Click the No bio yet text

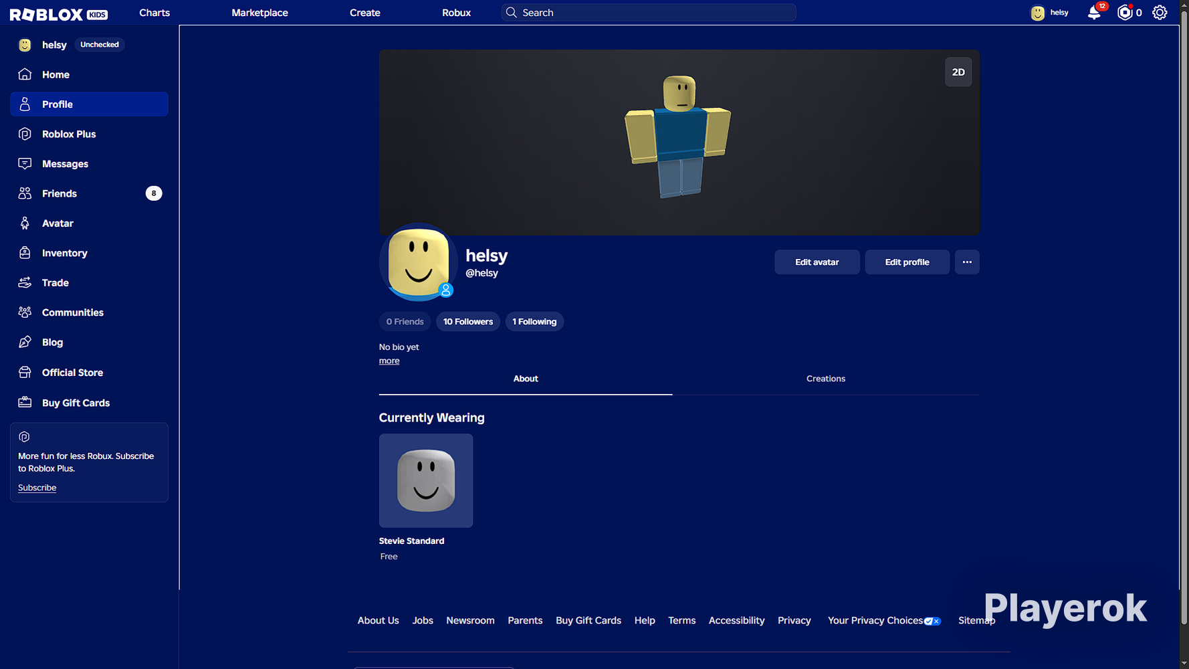399,347
